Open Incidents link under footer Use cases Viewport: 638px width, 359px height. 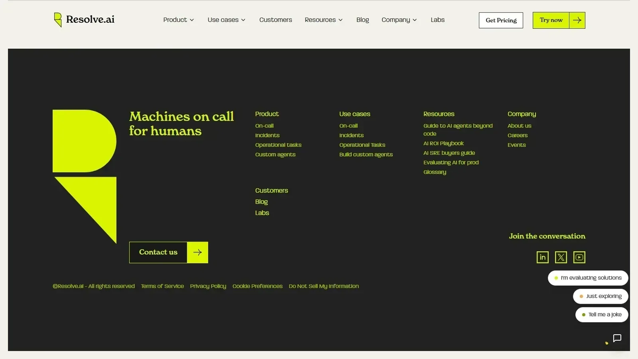(x=351, y=135)
